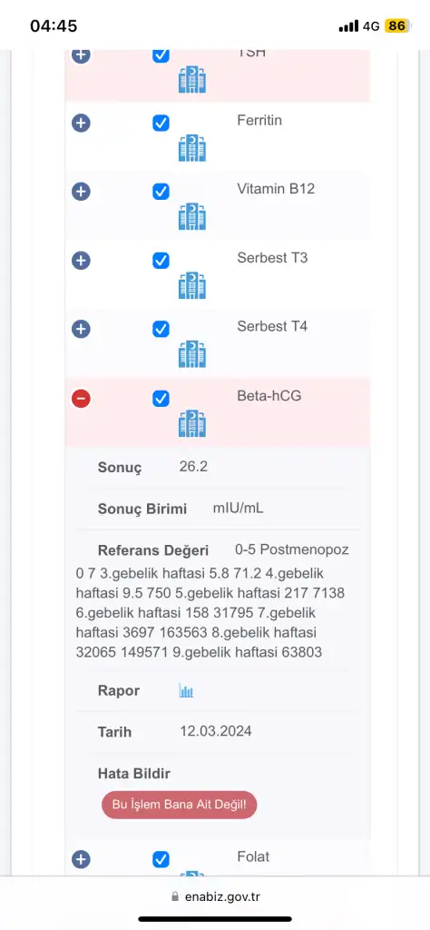Open the Rapor chart icon

[187, 691]
